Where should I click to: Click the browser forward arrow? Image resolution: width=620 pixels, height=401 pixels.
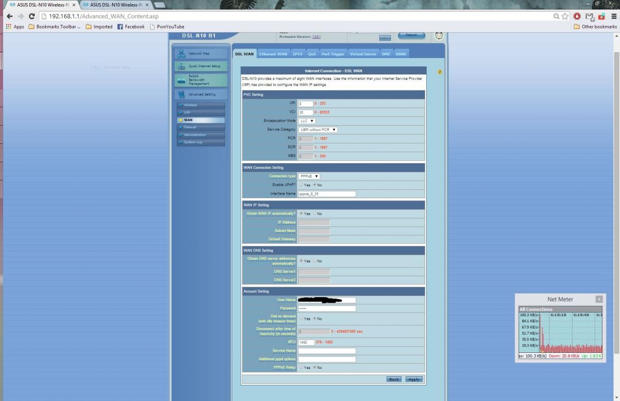click(x=21, y=16)
